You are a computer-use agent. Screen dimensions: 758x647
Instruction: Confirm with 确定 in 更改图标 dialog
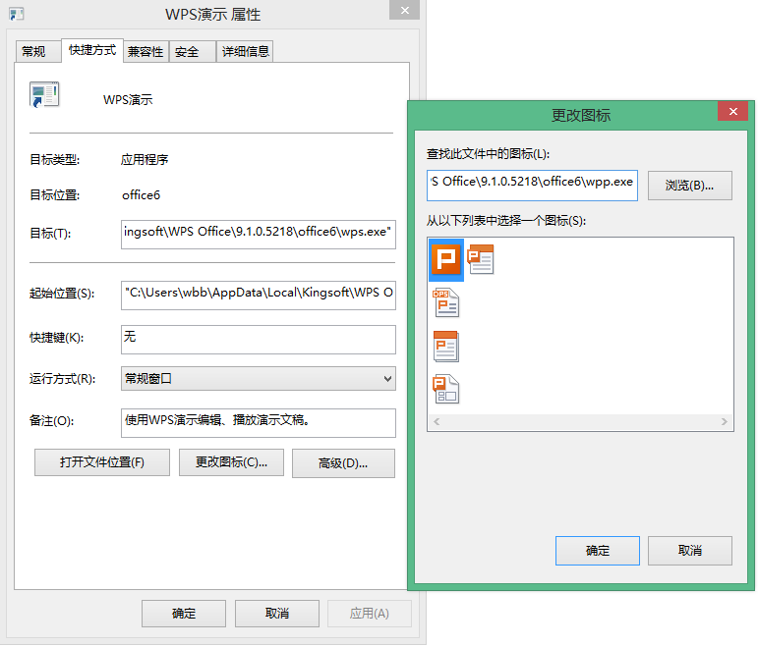(x=598, y=551)
